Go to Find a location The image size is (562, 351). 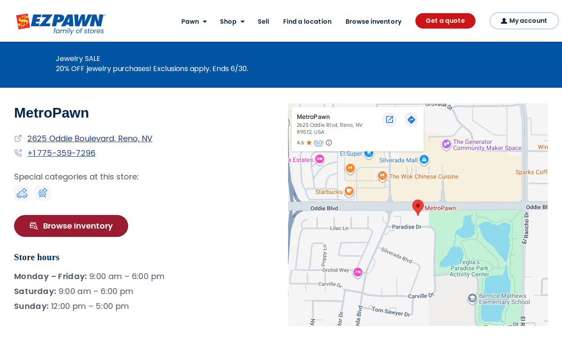(x=307, y=21)
